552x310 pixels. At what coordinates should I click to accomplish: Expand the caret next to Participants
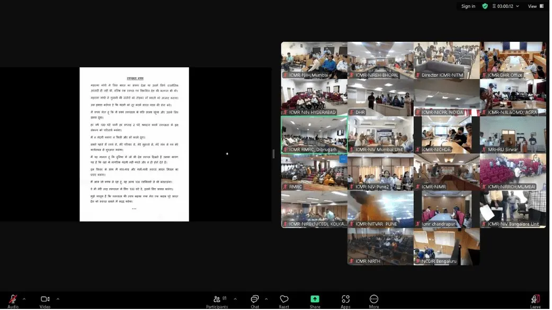point(235,299)
